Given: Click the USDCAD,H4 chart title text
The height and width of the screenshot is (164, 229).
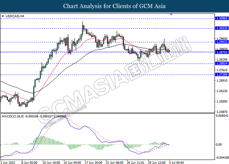Looking at the screenshot, I should [15, 16].
